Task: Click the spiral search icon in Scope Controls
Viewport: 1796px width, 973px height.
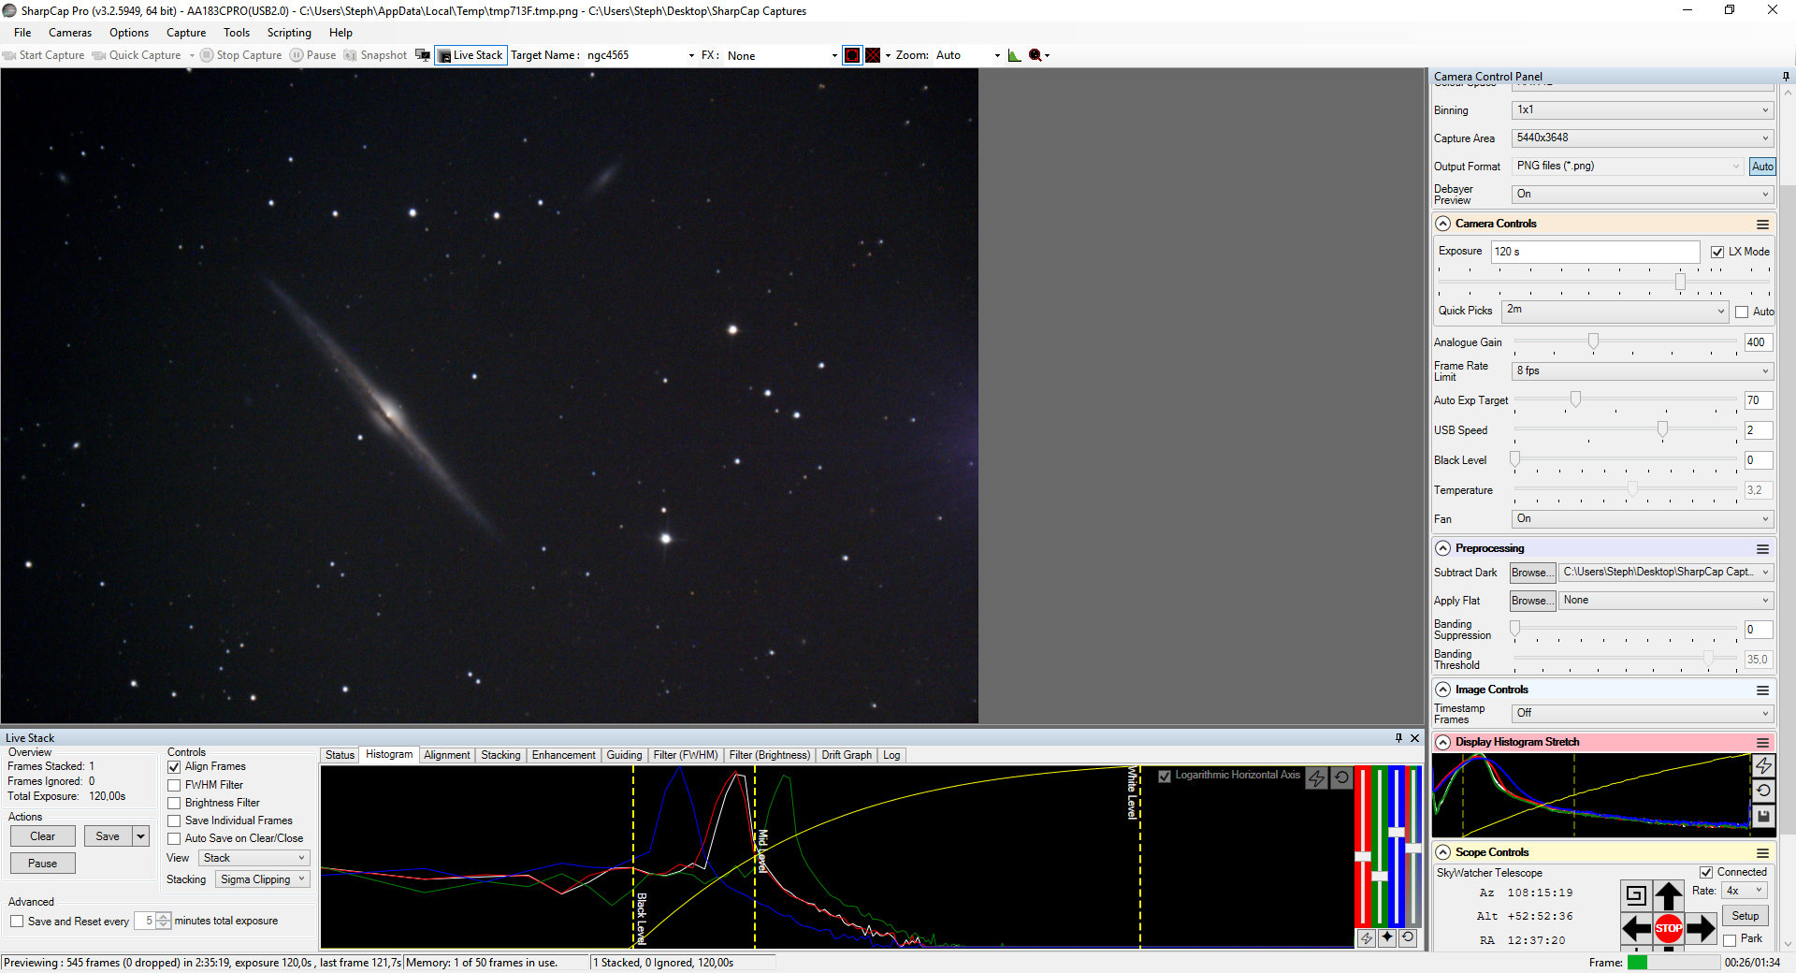Action: [1635, 895]
